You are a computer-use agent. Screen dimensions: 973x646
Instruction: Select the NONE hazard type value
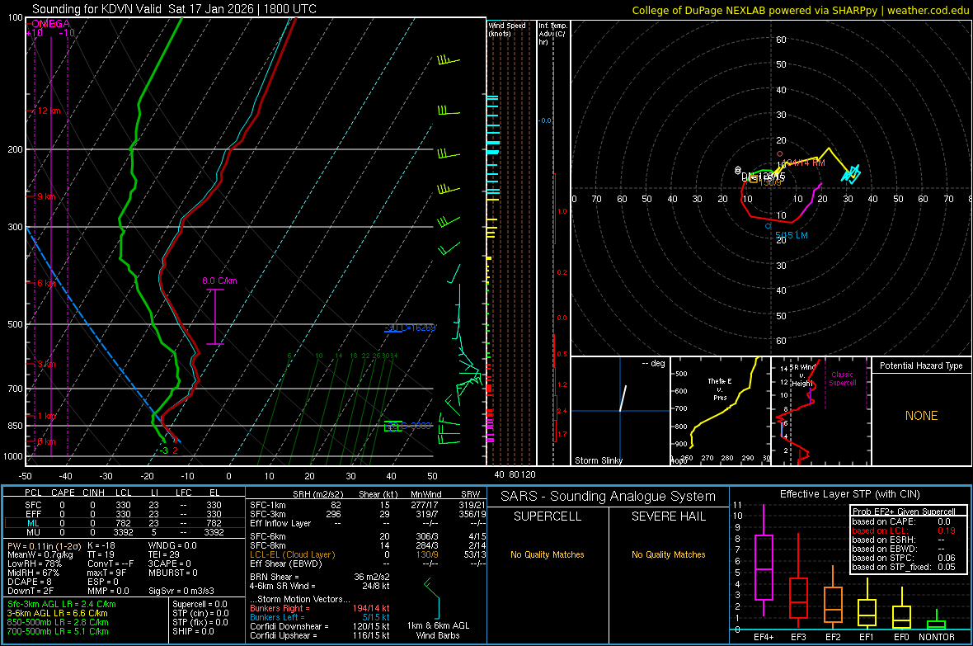[x=921, y=416]
